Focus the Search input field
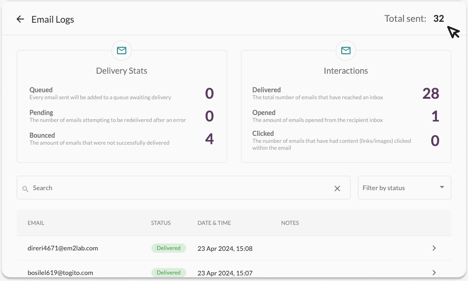This screenshot has height=281, width=468. tap(181, 188)
